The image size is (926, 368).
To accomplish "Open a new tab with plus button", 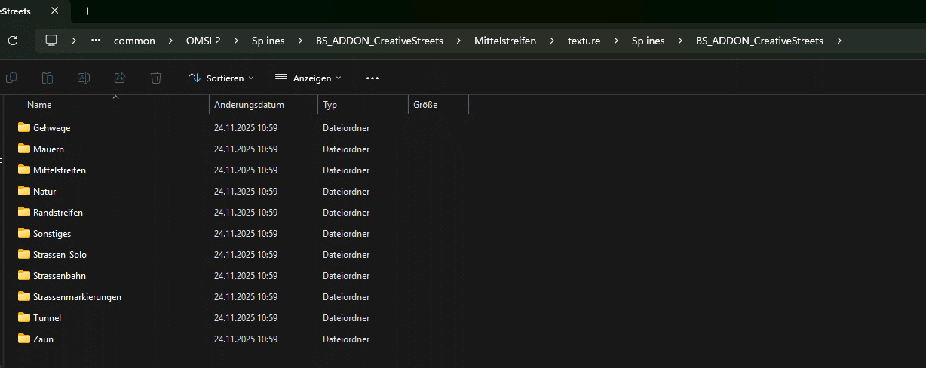I will tap(87, 11).
